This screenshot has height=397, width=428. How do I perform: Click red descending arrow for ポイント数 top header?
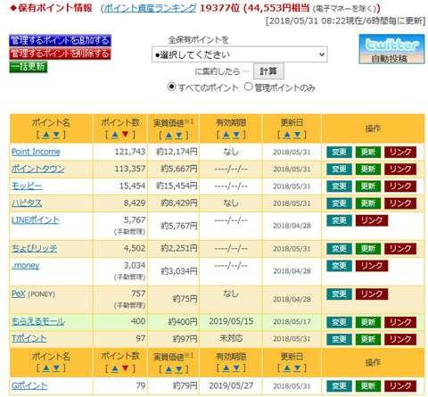click(x=126, y=135)
